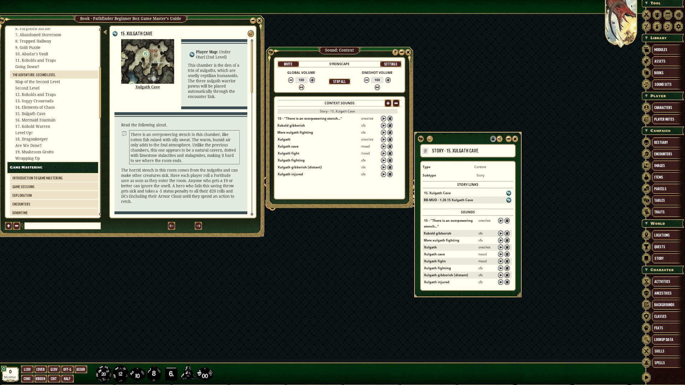Collapse the Library sidebar section

[647, 38]
